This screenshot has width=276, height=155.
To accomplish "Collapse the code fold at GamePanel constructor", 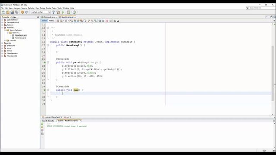I will pyautogui.click(x=48, y=45).
